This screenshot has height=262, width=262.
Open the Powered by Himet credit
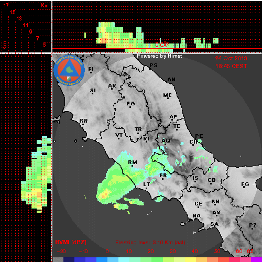159,56
